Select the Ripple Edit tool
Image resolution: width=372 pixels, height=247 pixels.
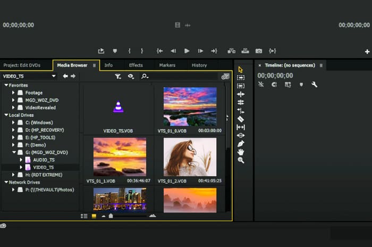(241, 94)
